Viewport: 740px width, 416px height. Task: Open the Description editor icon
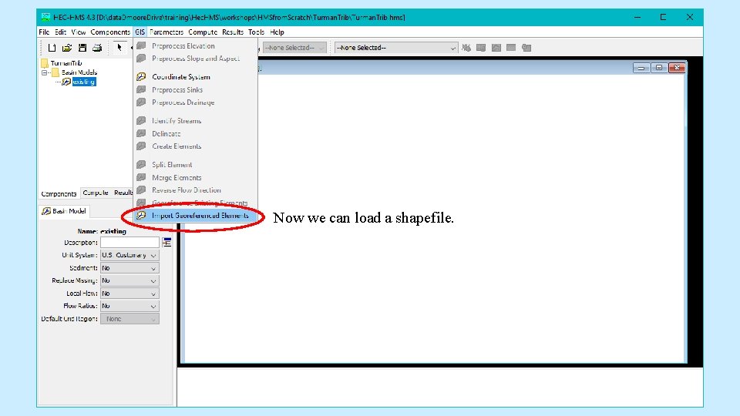(166, 243)
